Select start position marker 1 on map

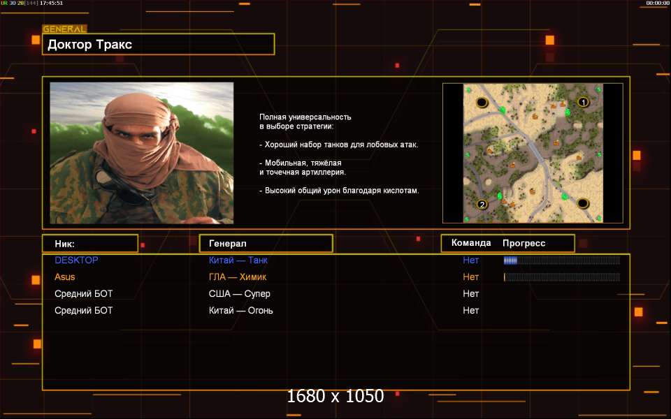(x=583, y=102)
